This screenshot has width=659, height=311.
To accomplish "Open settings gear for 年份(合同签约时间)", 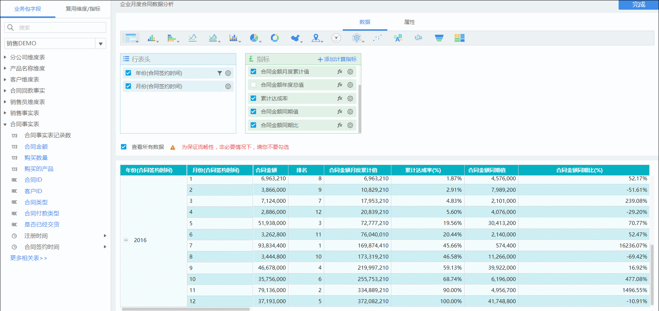I will 228,73.
